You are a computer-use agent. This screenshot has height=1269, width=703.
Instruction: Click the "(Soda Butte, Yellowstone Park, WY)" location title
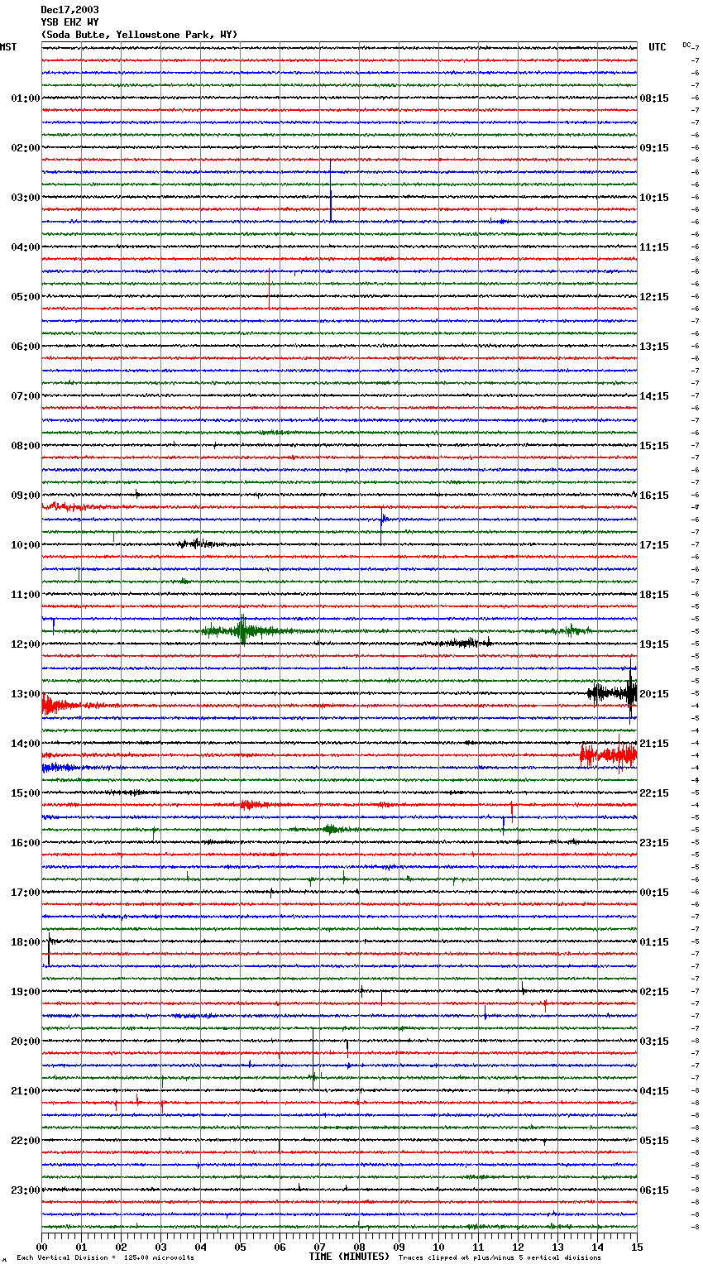click(x=139, y=35)
